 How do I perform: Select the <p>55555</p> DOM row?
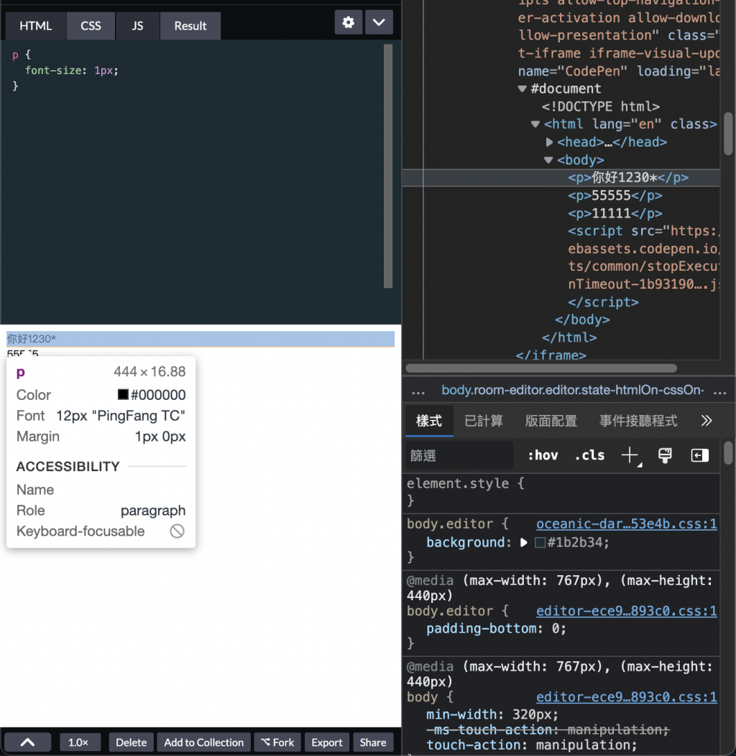coord(615,195)
